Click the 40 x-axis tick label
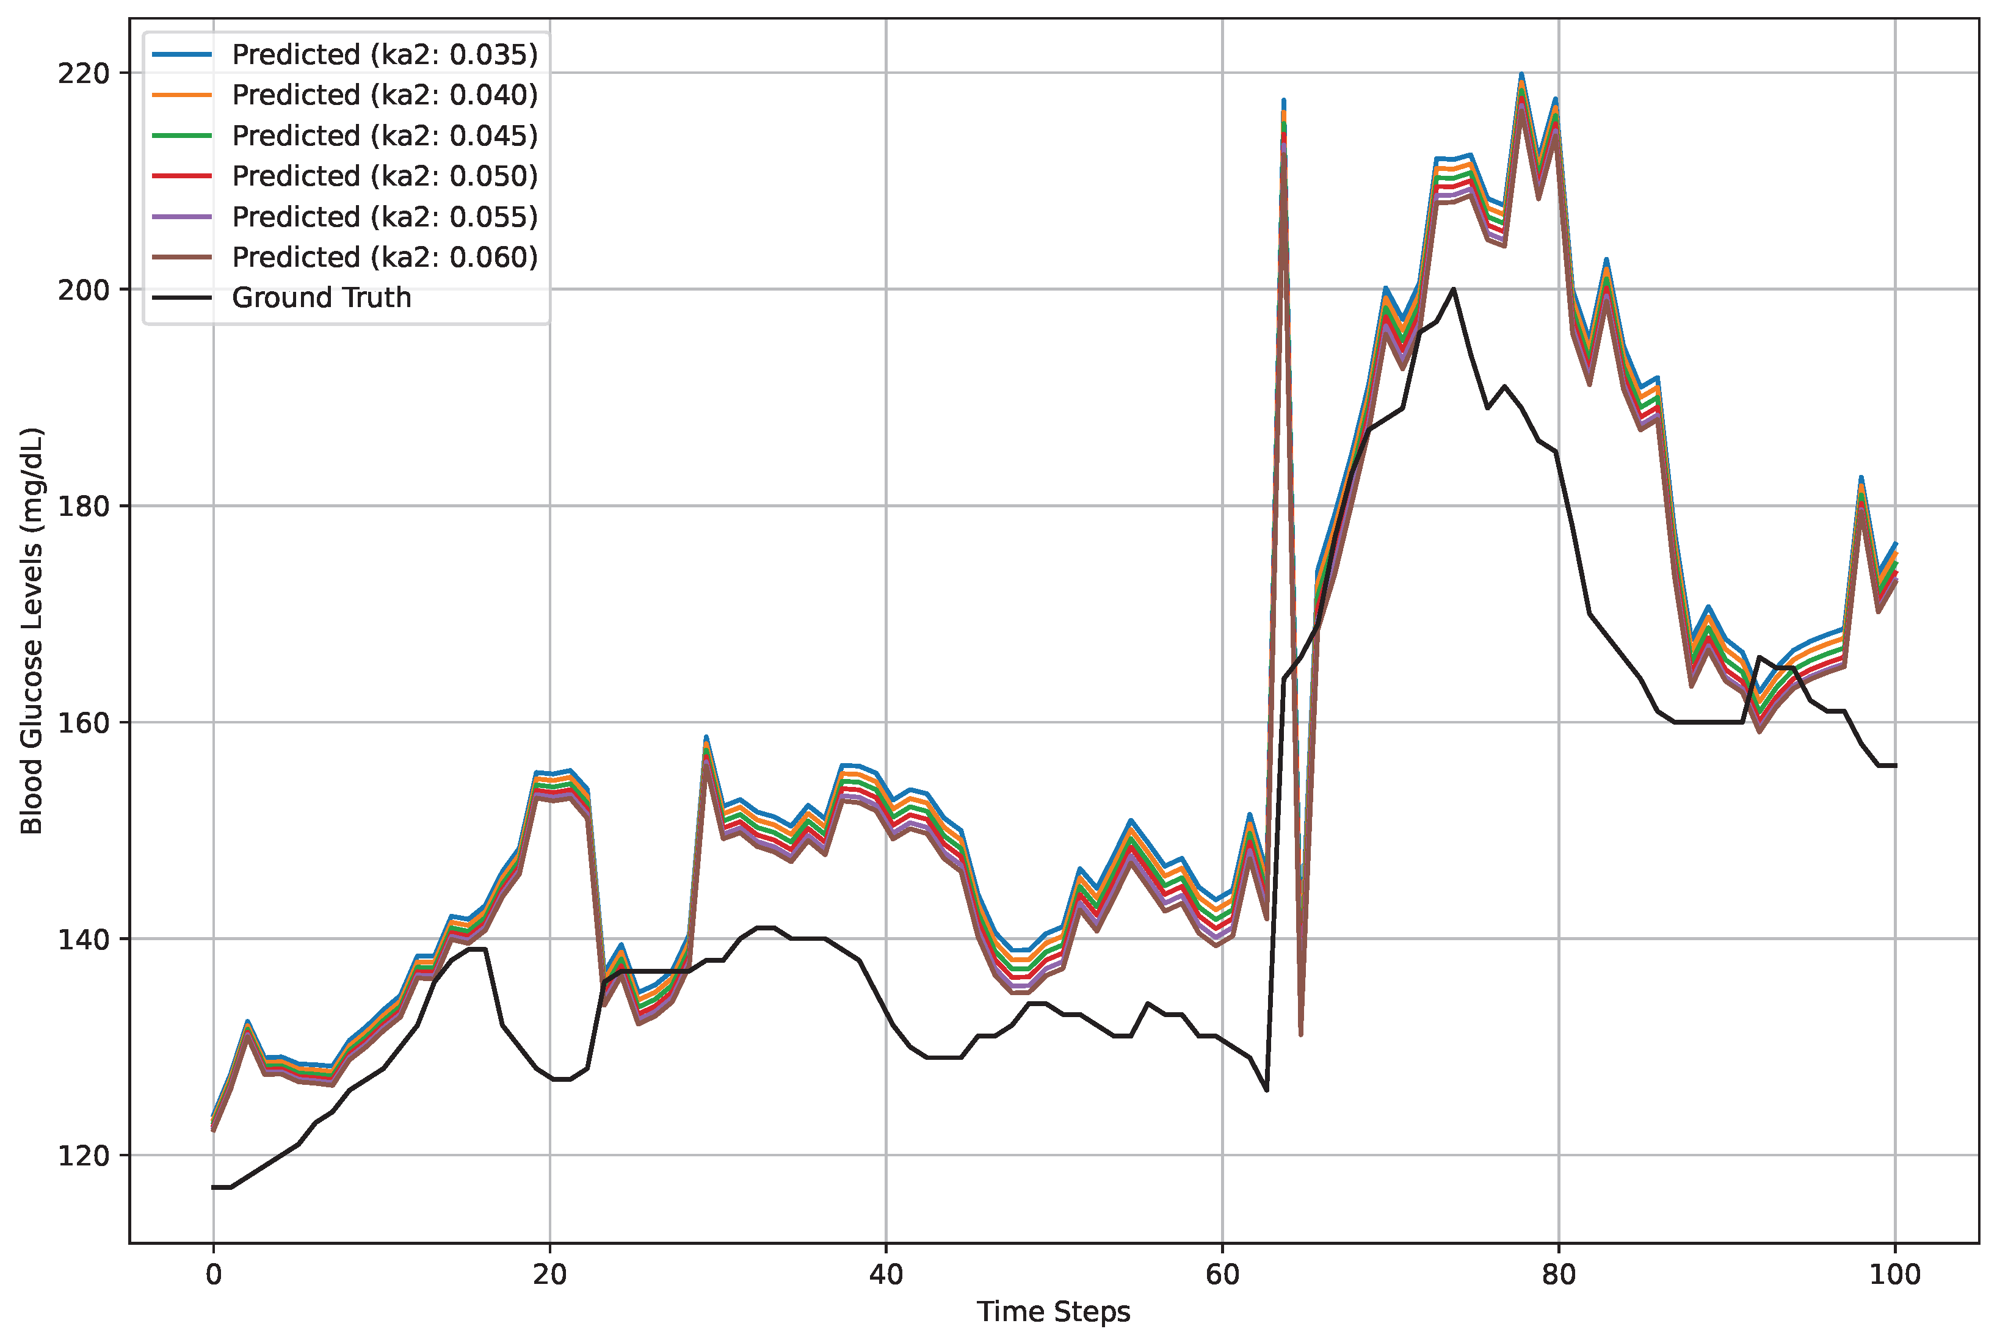 886,1275
